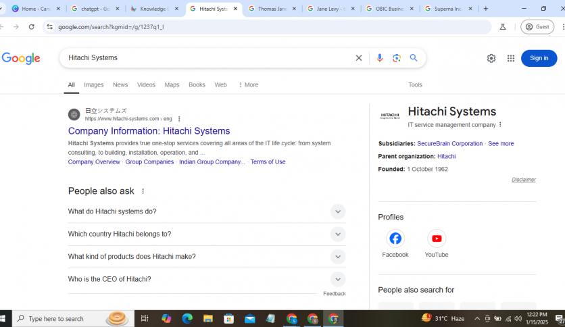Switch to the News results tab
This screenshot has height=327, width=565.
click(120, 84)
